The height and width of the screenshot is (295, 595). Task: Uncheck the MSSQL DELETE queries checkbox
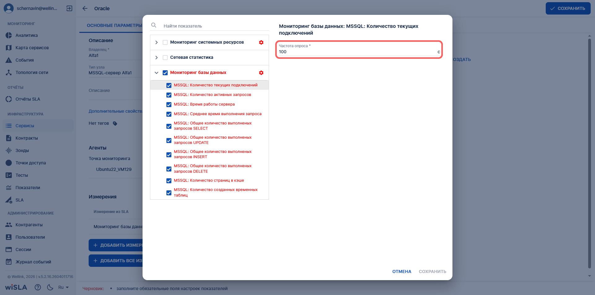[169, 169]
